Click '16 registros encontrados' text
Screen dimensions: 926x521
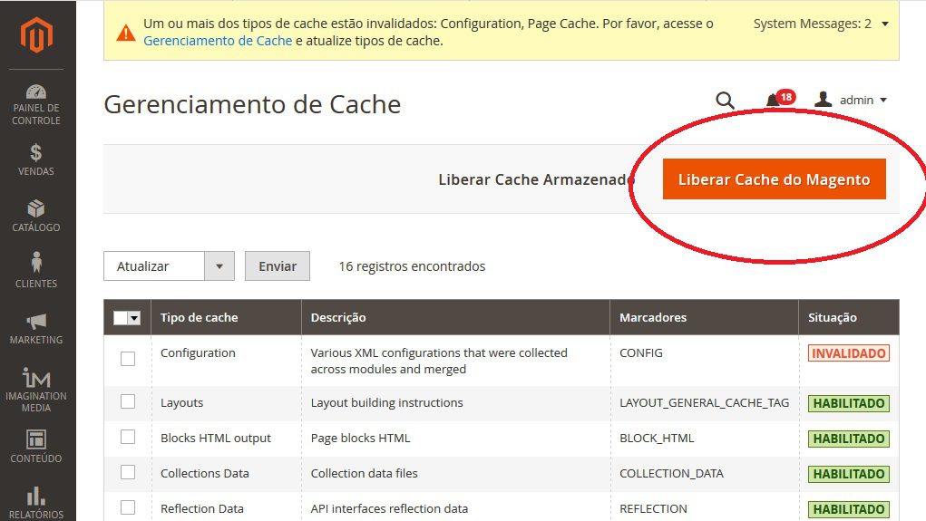[x=412, y=266]
